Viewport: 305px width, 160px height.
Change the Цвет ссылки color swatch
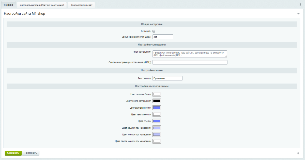(157, 121)
